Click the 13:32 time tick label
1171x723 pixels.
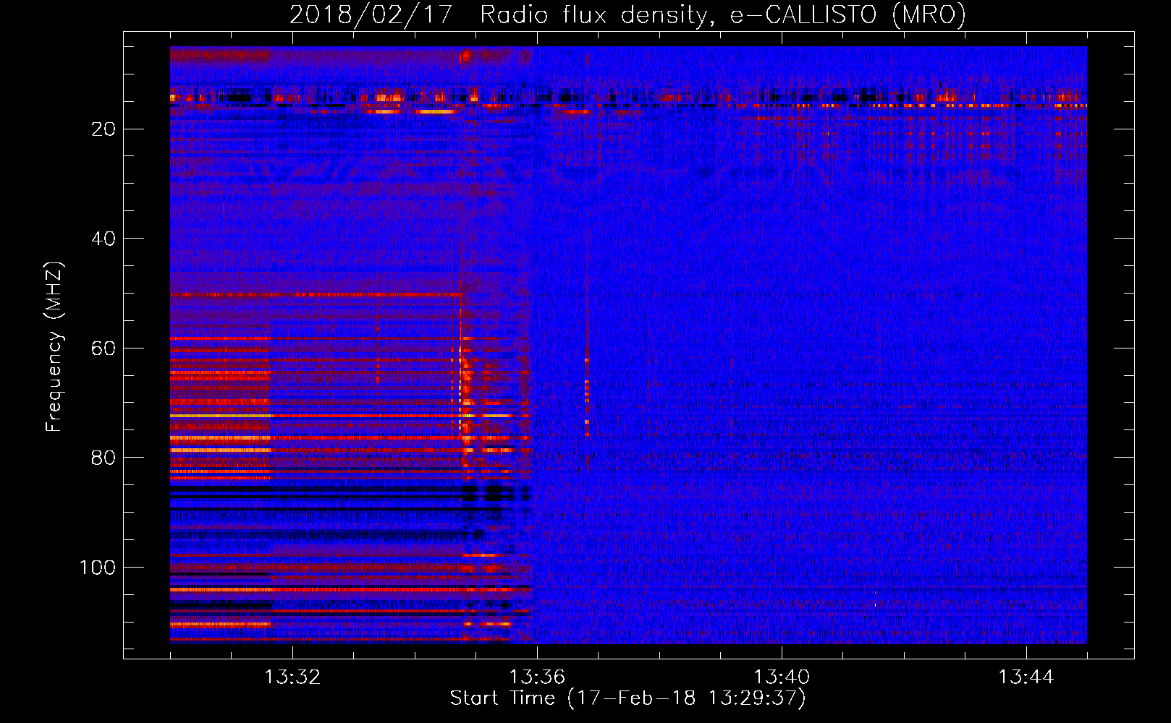(292, 677)
